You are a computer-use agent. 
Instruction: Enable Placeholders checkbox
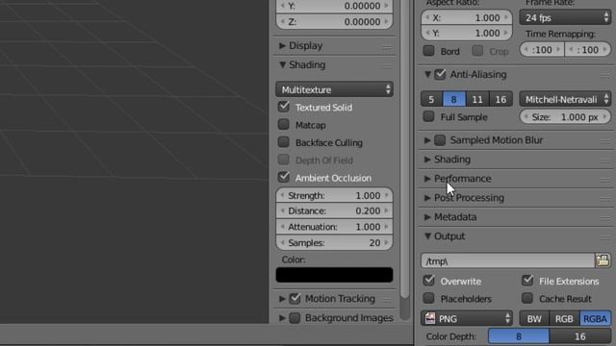tap(429, 298)
